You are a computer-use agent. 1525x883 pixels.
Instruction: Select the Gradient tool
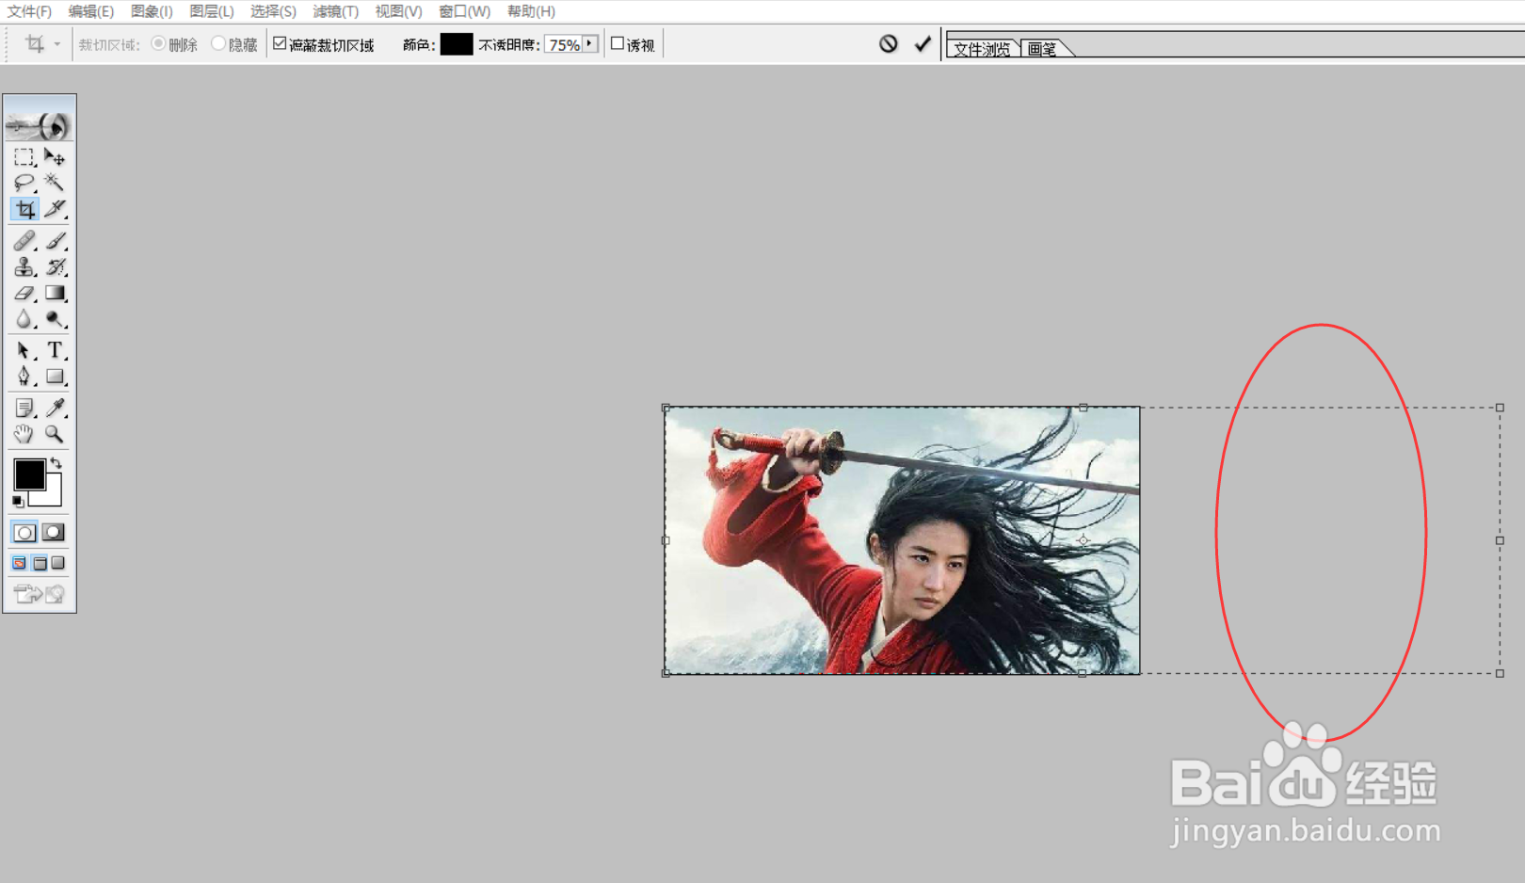coord(55,294)
